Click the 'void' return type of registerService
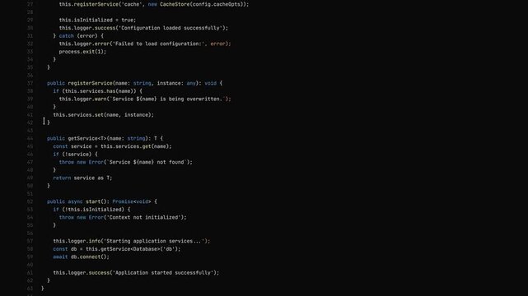 [211, 83]
